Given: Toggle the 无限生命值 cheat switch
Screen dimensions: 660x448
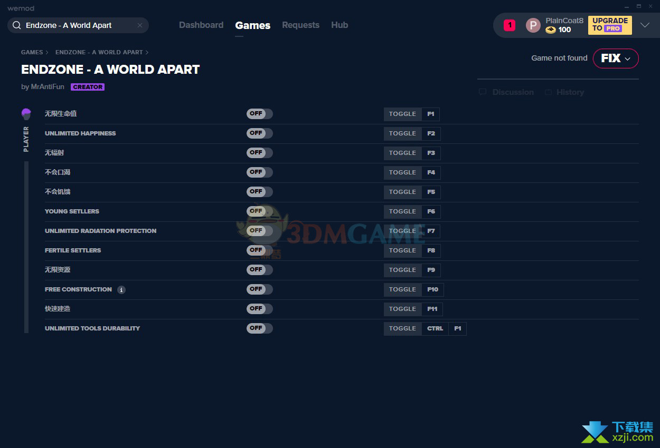Looking at the screenshot, I should [260, 114].
